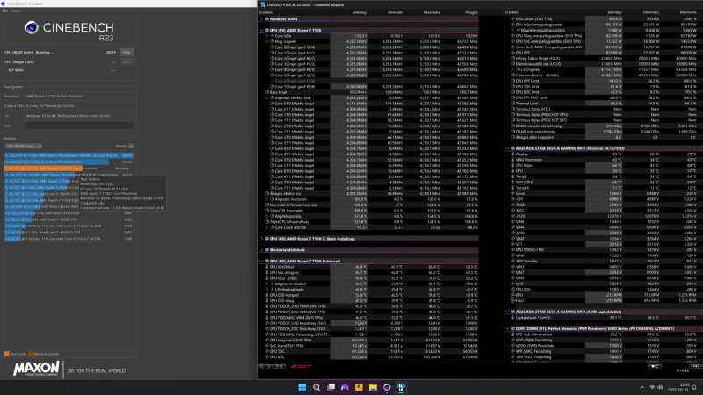Screen dimensions: 703x395
Task: Expand the C-State Foglaltság group
Action: click(x=262, y=239)
